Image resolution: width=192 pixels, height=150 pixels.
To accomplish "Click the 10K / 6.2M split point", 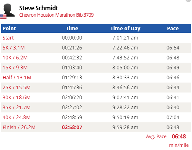I will pyautogui.click(x=15, y=57).
